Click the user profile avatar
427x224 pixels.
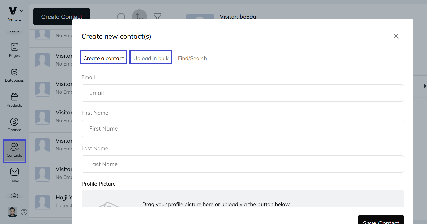pyautogui.click(x=12, y=212)
